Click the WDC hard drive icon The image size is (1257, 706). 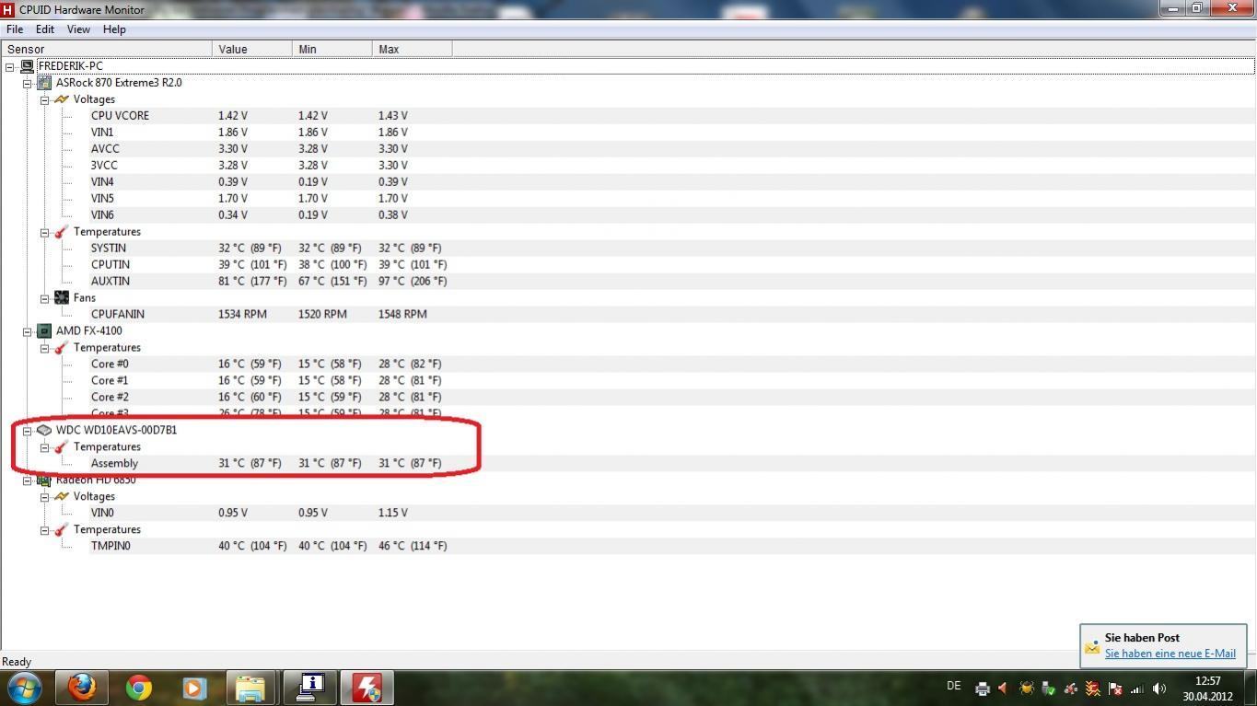pyautogui.click(x=44, y=431)
